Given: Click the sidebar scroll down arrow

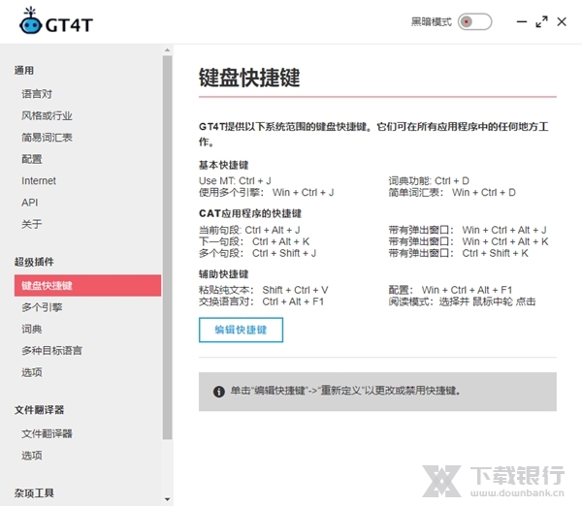Looking at the screenshot, I should 168,499.
